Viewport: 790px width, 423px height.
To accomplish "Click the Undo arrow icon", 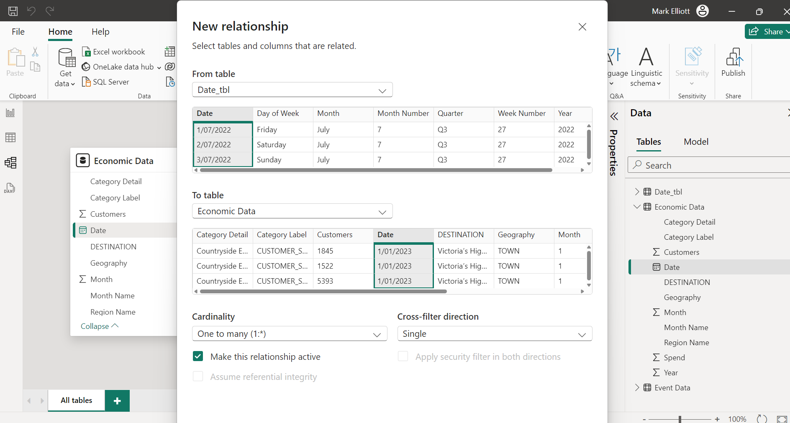I will (31, 11).
